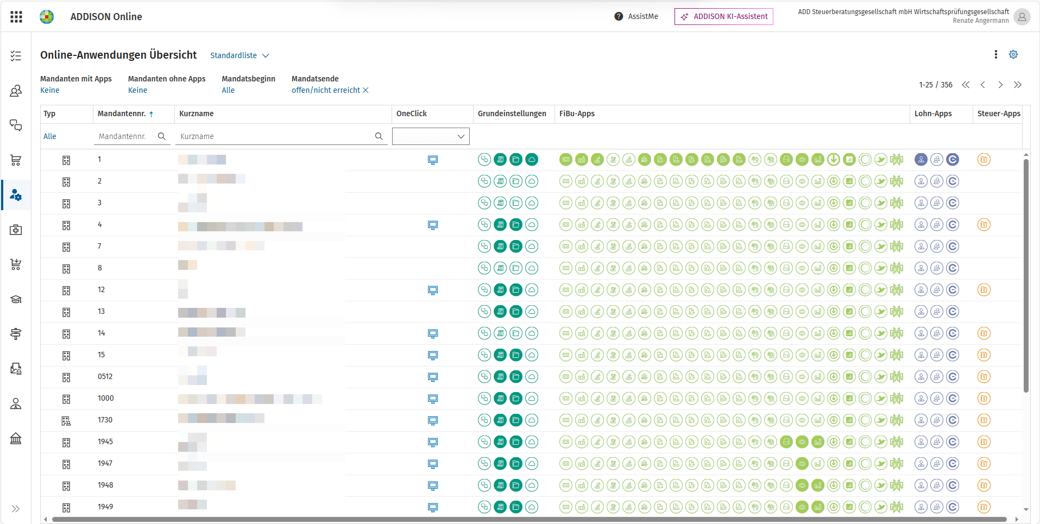Expand the left sidebar with double chevron
The width and height of the screenshot is (1040, 524).
16,509
